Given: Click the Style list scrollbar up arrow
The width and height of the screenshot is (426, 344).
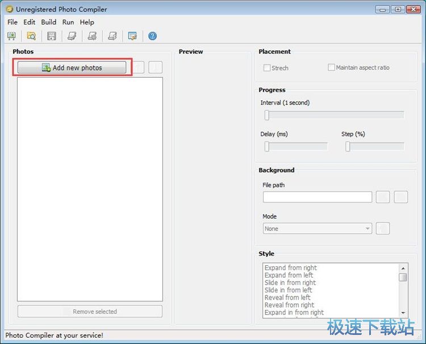Looking at the screenshot, I should 403,269.
